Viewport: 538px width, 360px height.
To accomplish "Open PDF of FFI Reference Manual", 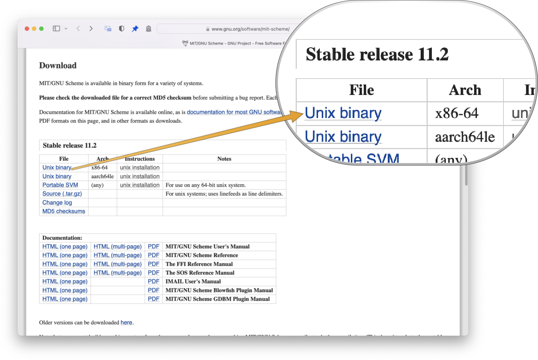I will pyautogui.click(x=154, y=264).
